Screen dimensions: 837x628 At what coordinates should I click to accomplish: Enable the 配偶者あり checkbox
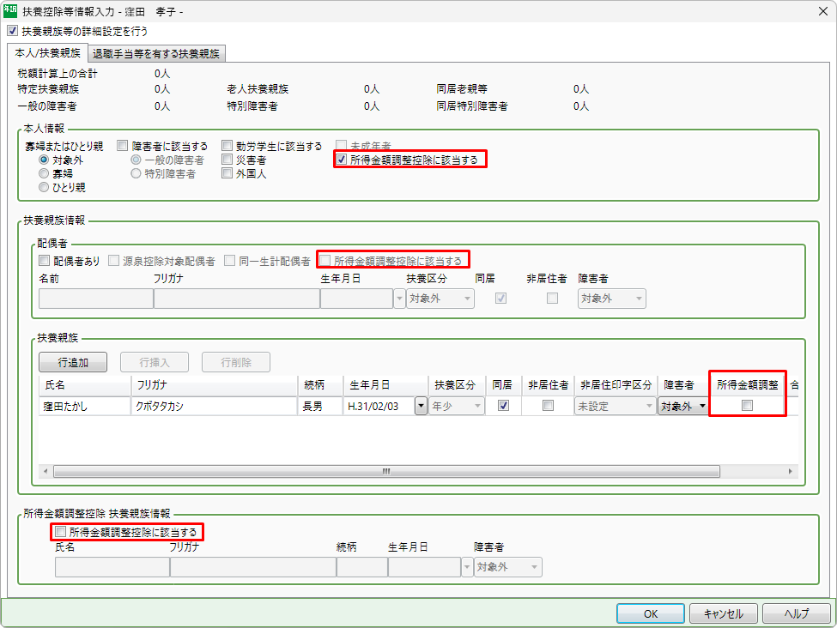coord(45,260)
